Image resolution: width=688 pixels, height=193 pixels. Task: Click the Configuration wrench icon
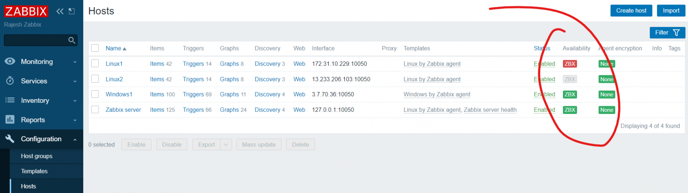(x=10, y=139)
